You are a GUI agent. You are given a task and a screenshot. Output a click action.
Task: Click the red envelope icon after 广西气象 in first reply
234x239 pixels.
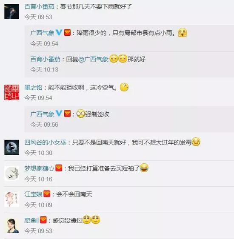67,33
